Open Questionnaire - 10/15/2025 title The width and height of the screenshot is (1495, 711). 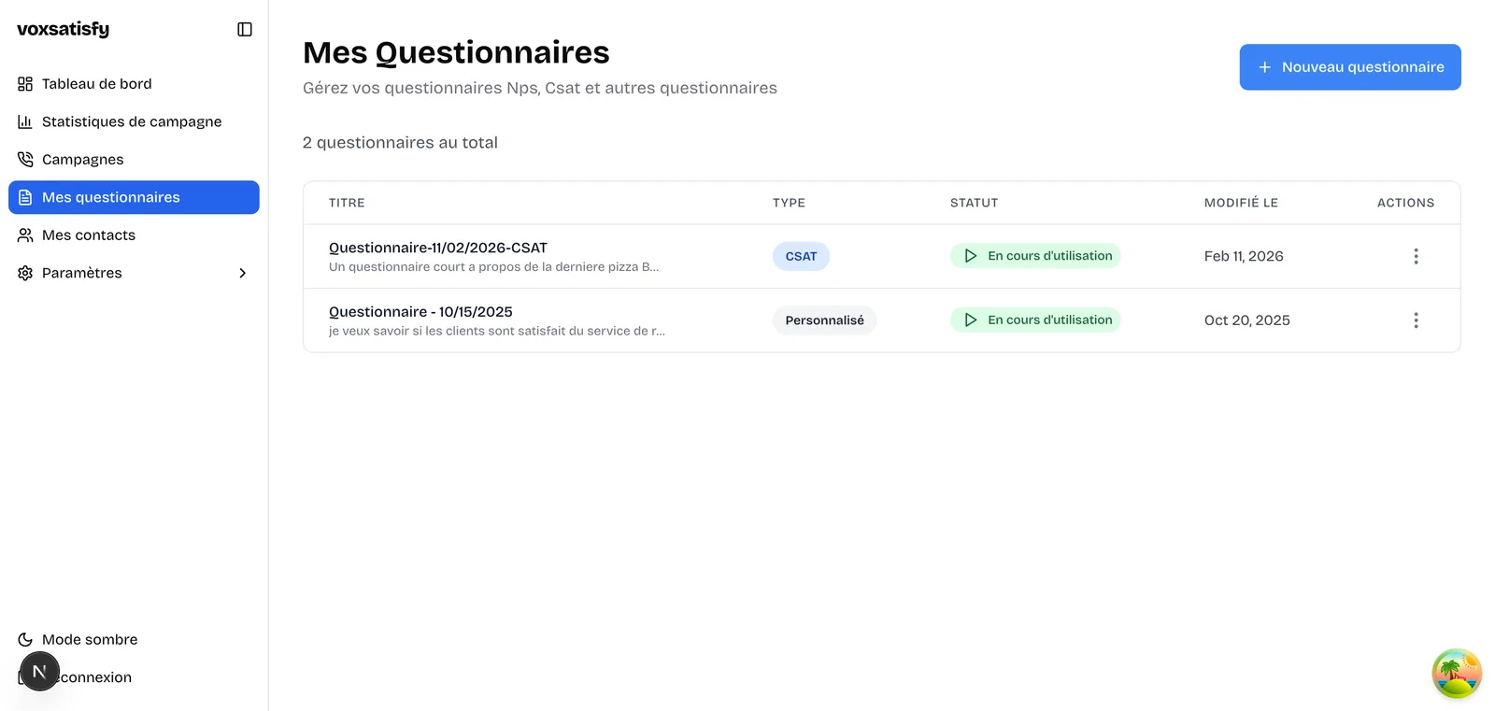pos(420,312)
